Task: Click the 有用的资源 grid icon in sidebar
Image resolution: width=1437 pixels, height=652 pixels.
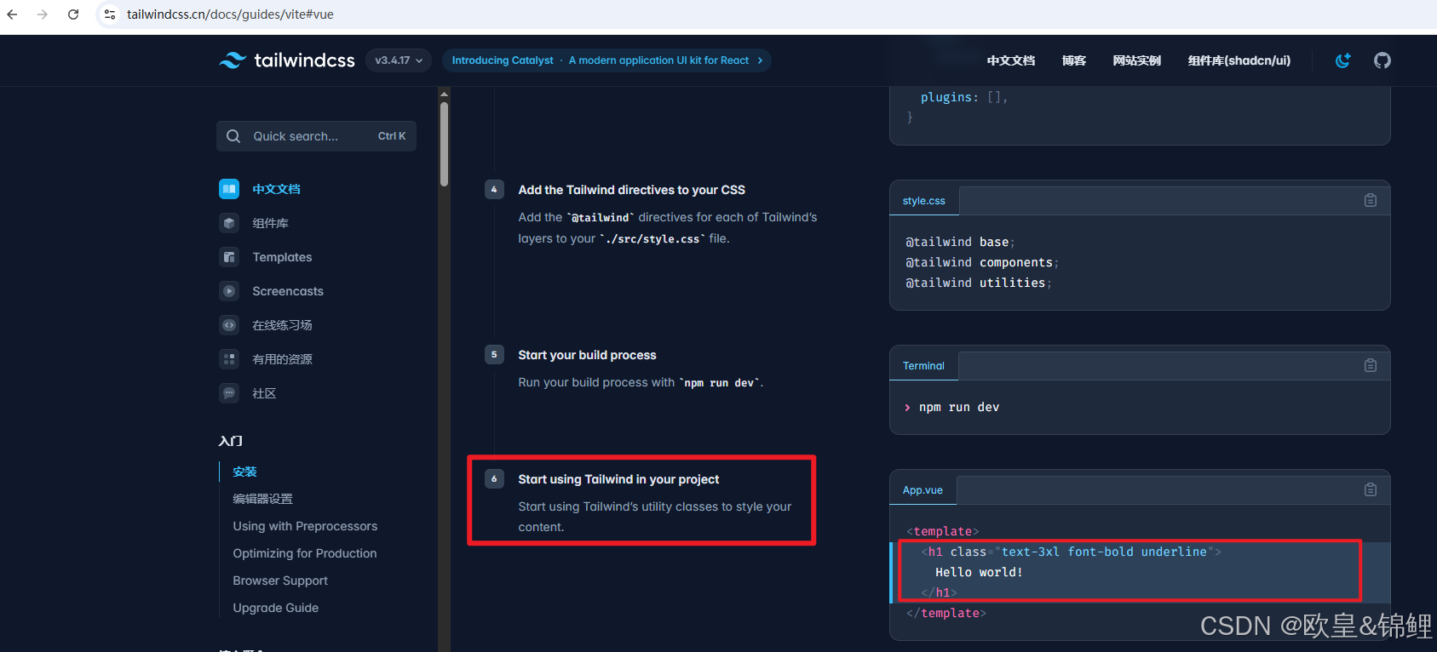Action: tap(229, 359)
